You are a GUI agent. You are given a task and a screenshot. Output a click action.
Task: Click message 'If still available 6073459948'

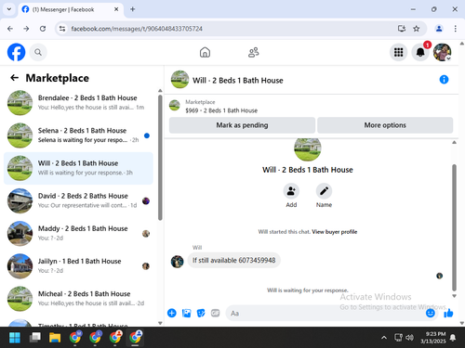pyautogui.click(x=234, y=261)
